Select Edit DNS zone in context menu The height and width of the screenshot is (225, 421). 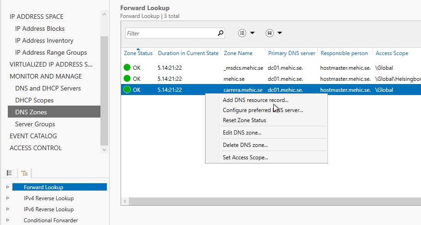point(242,133)
